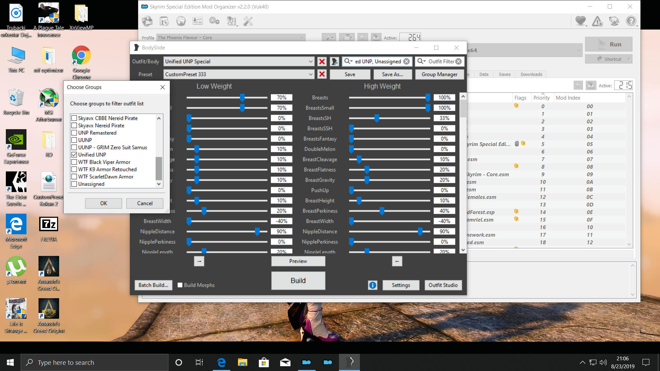Check the Skyavx CBBE Nereid Pirate group
The image size is (660, 371).
pyautogui.click(x=74, y=118)
